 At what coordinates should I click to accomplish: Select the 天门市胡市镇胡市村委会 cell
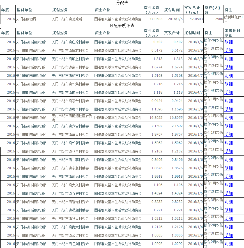coord(73,76)
